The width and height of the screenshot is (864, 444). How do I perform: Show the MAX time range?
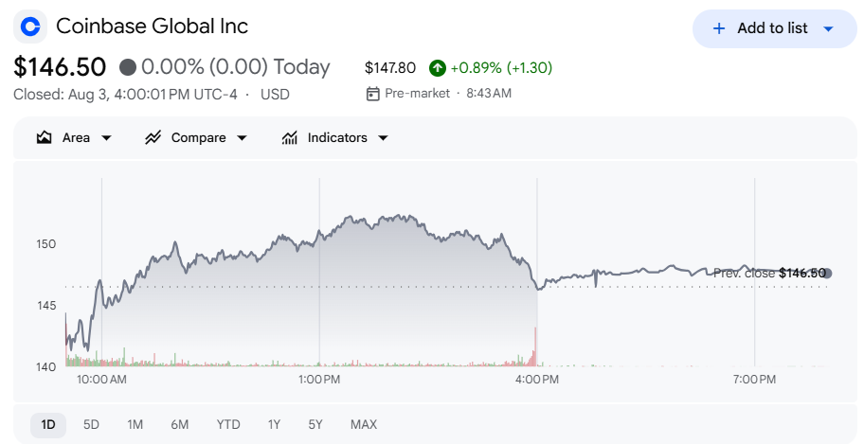(x=364, y=425)
